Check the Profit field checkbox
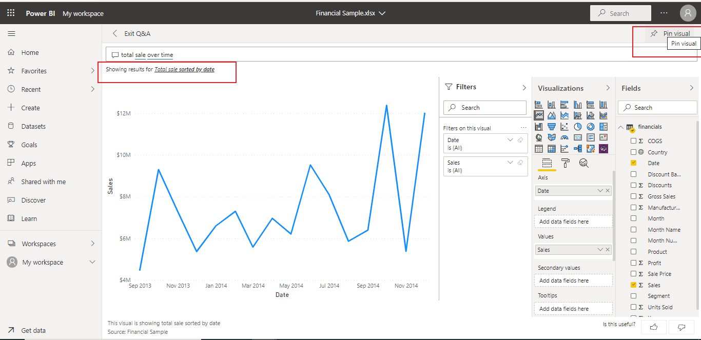 coord(633,263)
